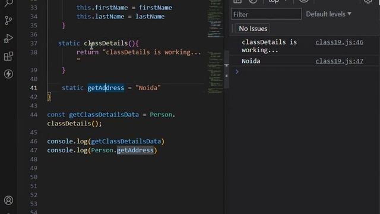Click the pink closing brace on line 39

tap(64, 70)
